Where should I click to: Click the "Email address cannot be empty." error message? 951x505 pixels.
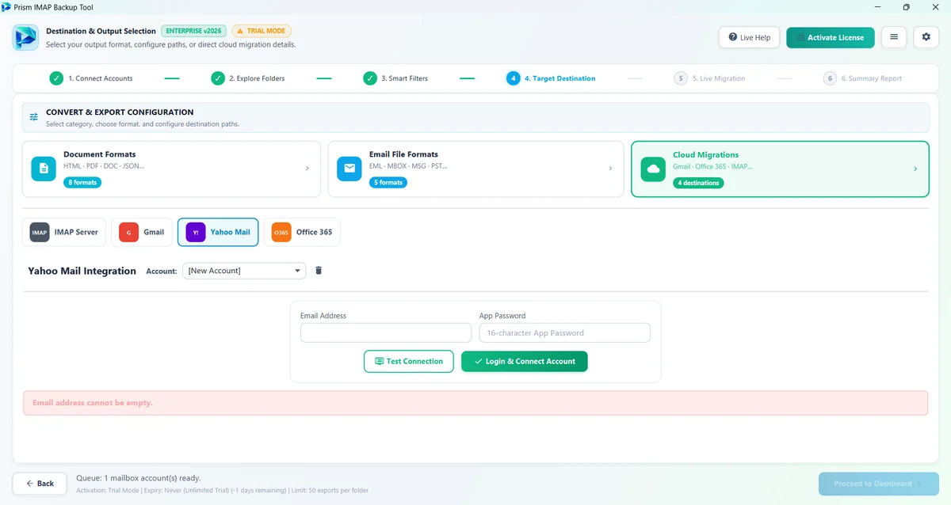(x=93, y=403)
